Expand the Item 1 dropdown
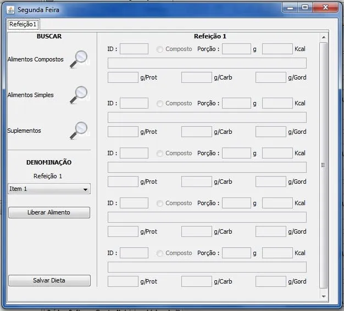 49,189
